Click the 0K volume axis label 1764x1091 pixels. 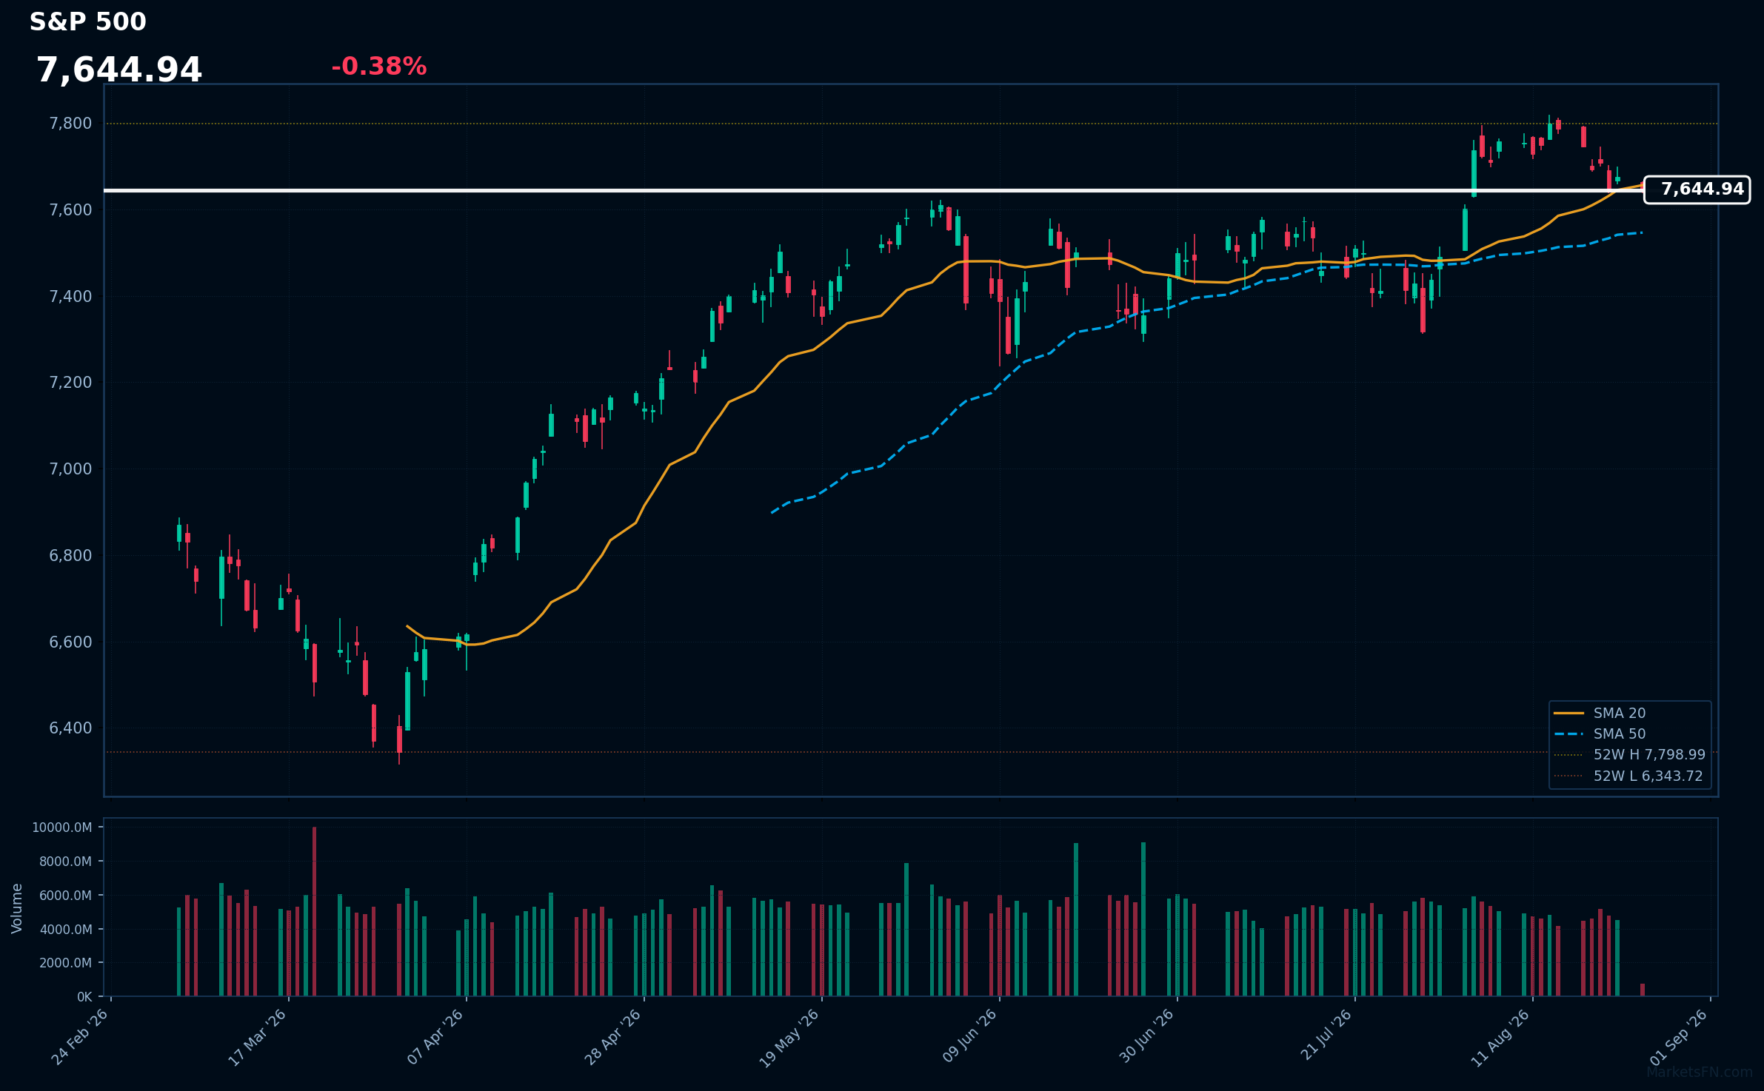point(84,997)
